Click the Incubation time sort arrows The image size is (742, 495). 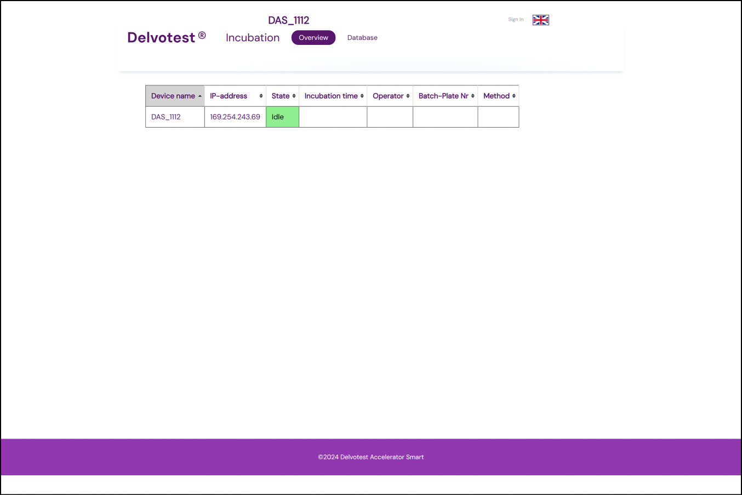pos(362,96)
